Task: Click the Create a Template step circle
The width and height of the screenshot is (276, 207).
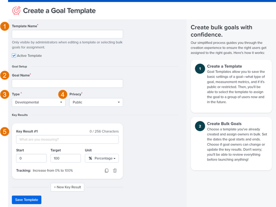Action: 200,69
